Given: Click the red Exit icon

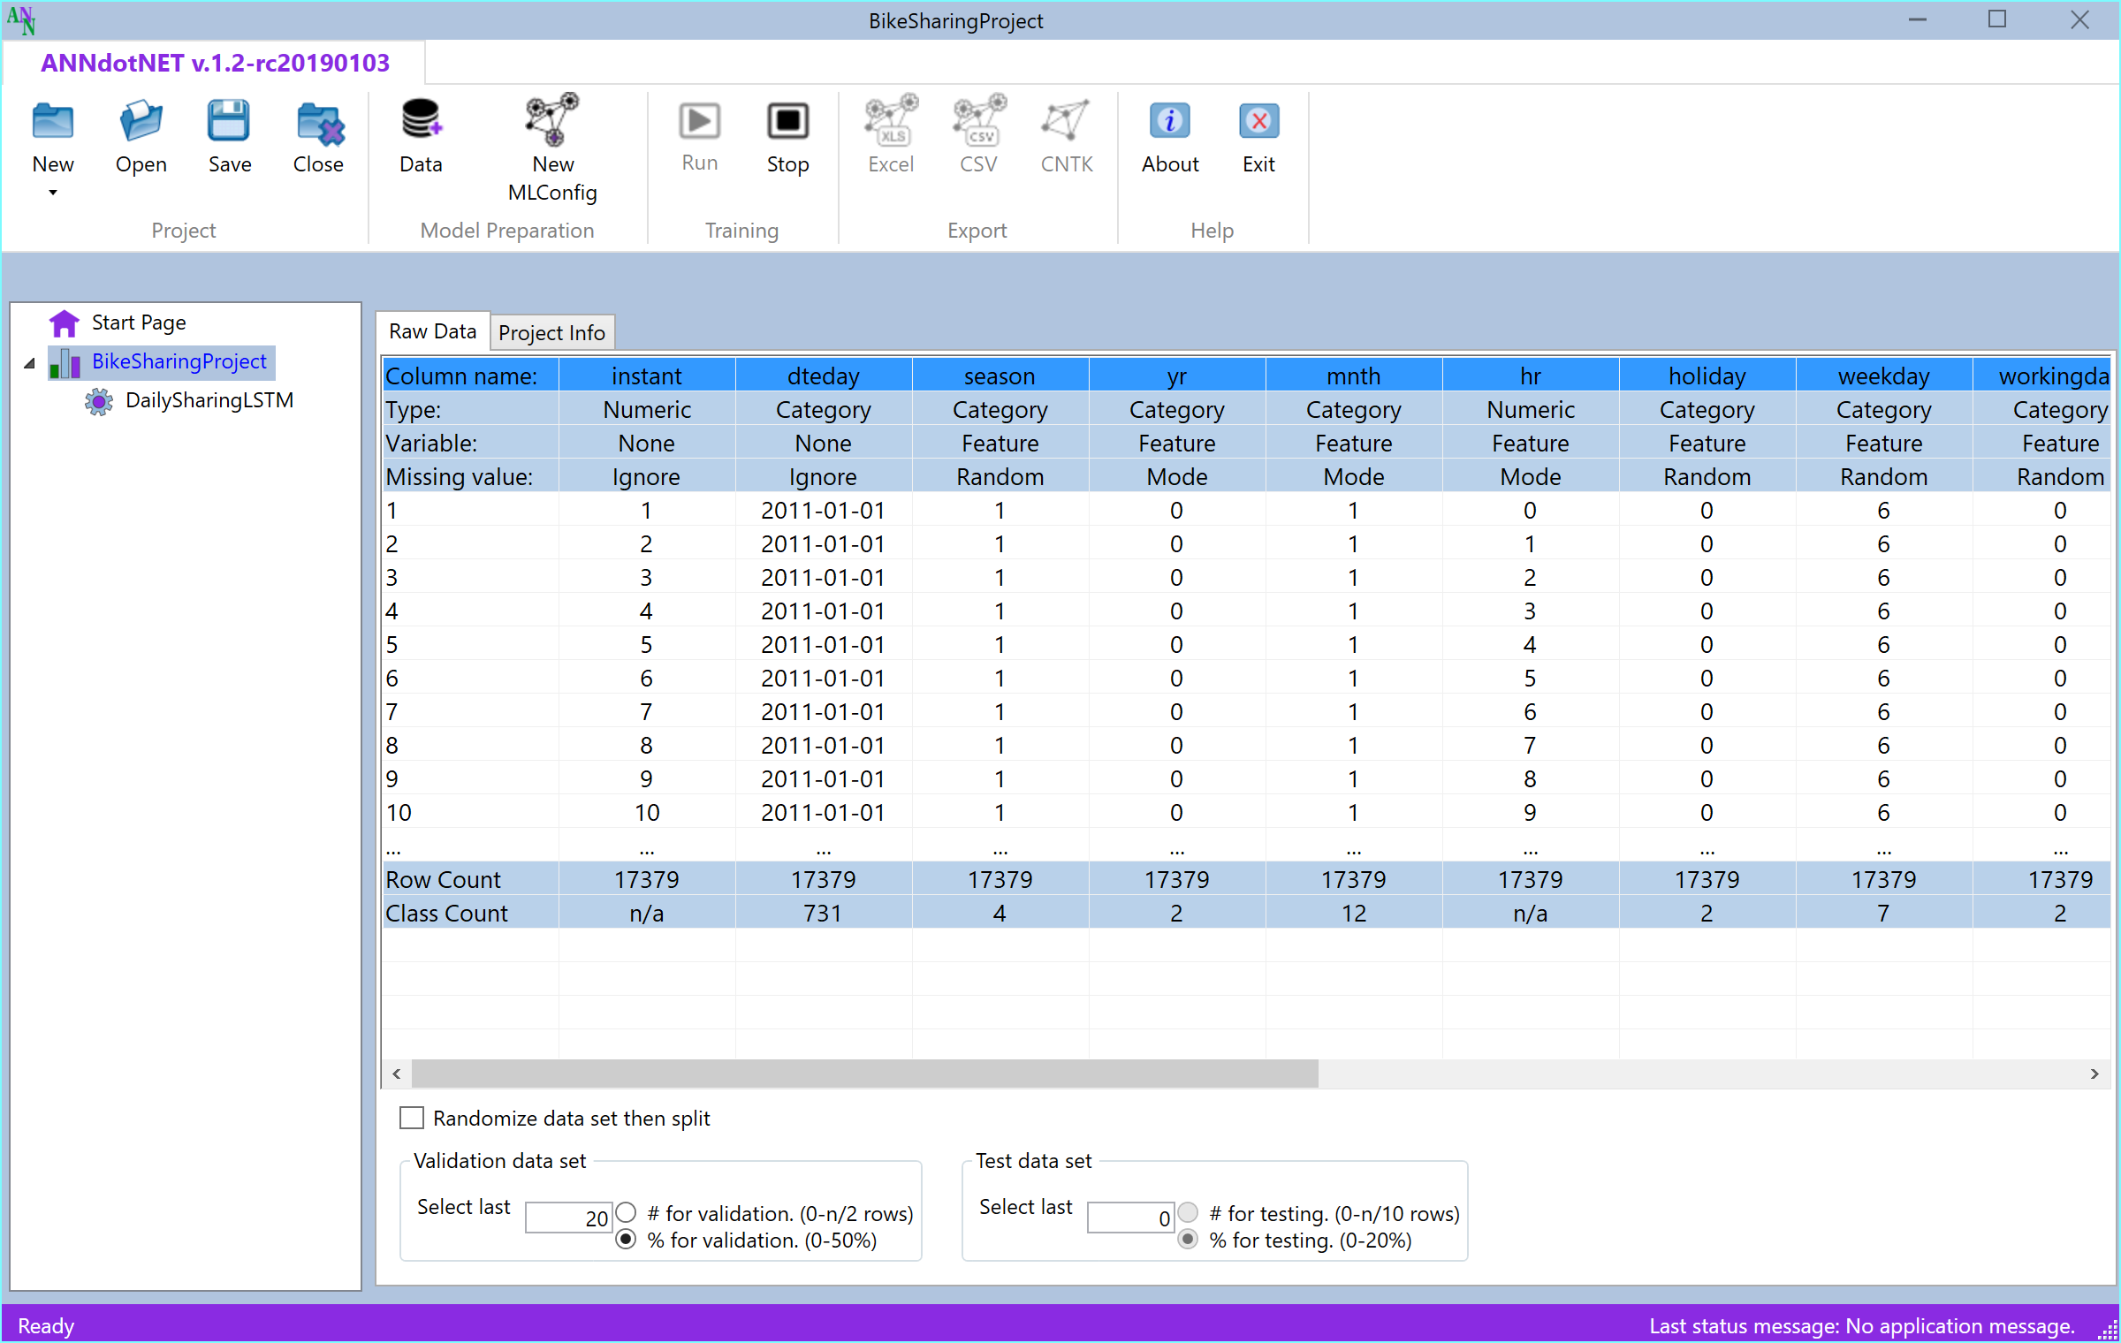Looking at the screenshot, I should point(1258,122).
